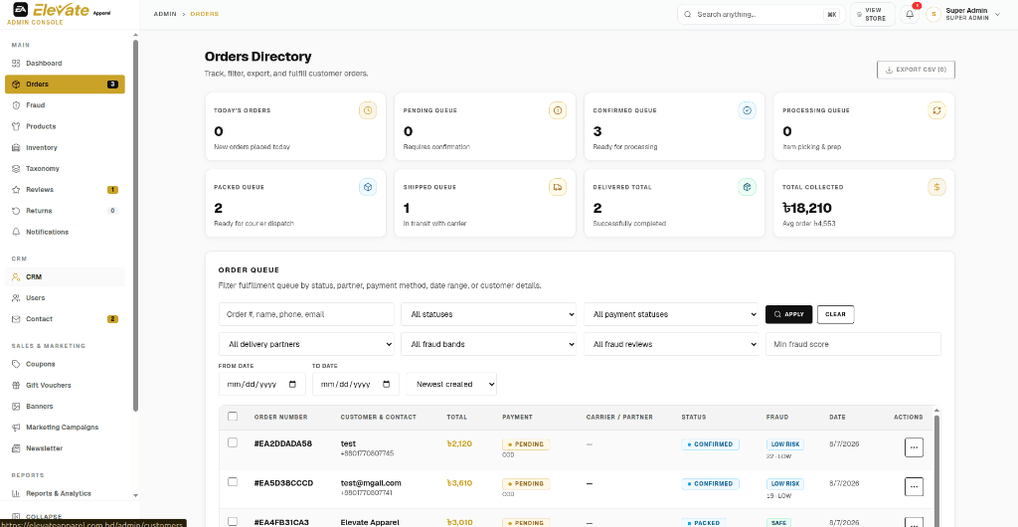Screen dimensions: 1018x527
Task: Open the Fraud shield icon
Action: [x=16, y=105]
